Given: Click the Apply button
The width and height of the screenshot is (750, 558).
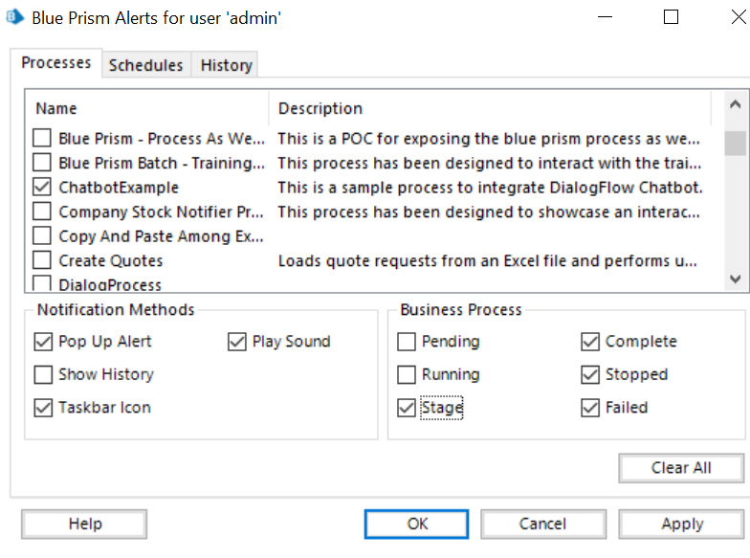Looking at the screenshot, I should 681,524.
